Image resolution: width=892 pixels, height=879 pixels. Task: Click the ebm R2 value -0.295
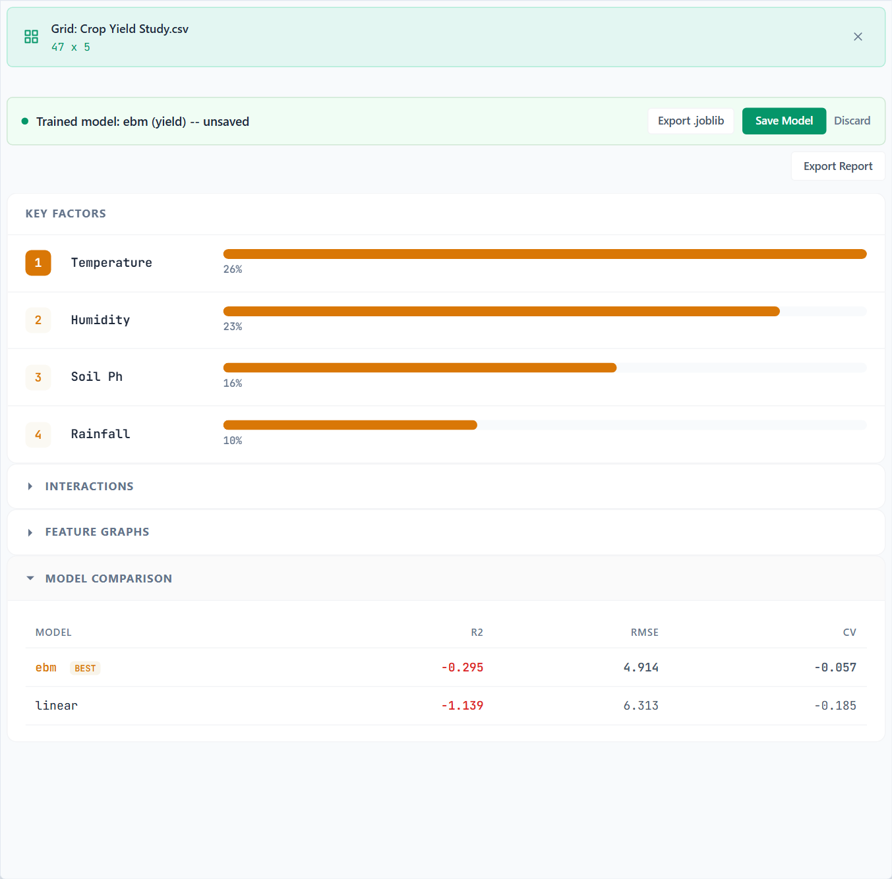(462, 667)
